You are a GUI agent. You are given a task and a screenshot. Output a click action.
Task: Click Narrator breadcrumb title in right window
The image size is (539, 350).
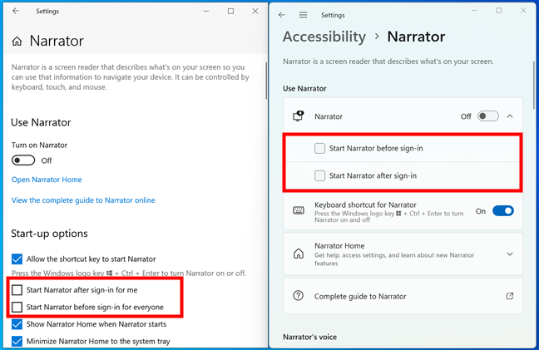pyautogui.click(x=416, y=37)
